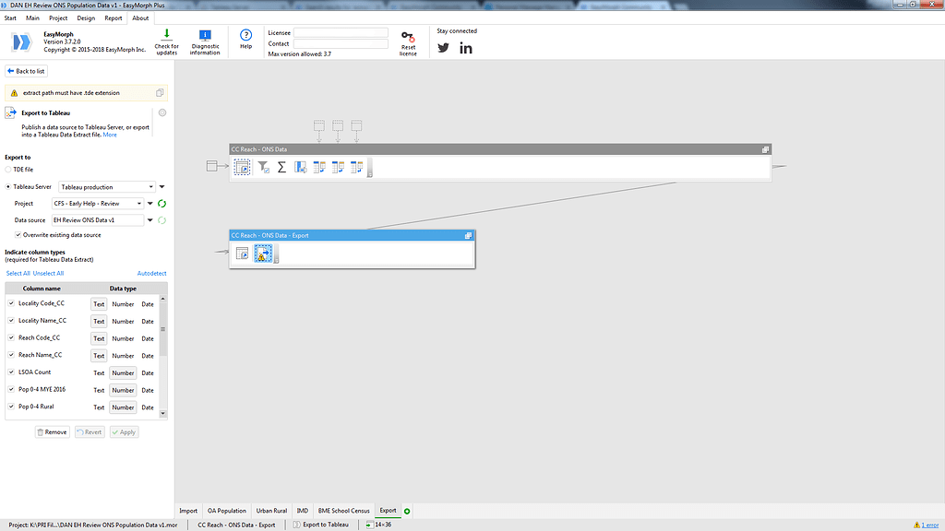Add a new table via green plus icon
Image resolution: width=945 pixels, height=531 pixels.
(407, 510)
